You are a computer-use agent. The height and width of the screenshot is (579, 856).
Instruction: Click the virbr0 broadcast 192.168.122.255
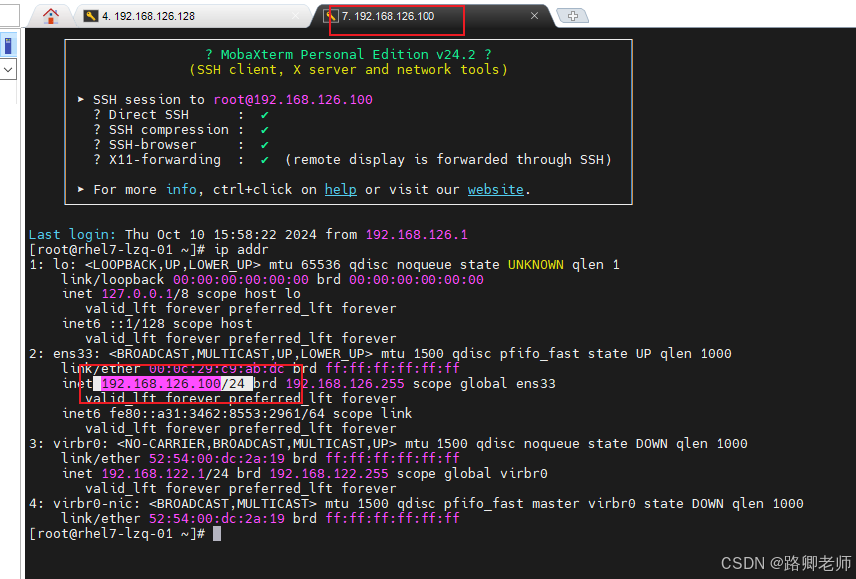click(x=329, y=473)
